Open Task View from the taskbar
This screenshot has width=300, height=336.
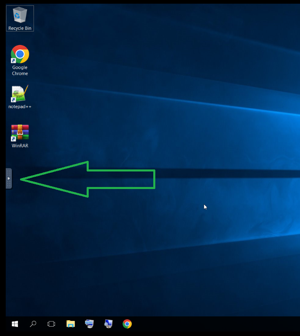(51, 324)
